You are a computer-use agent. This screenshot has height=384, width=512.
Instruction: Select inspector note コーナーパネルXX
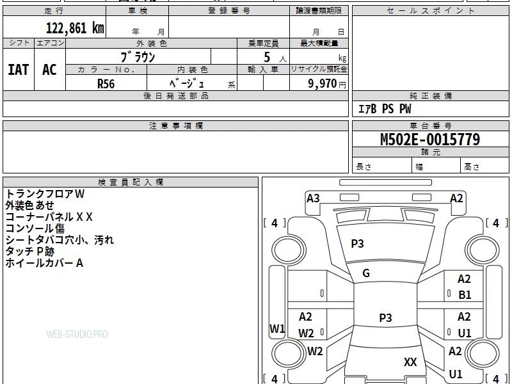49,217
